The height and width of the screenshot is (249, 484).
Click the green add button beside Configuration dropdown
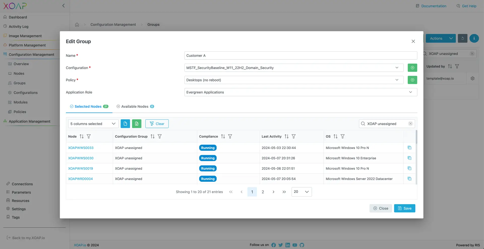point(412,68)
